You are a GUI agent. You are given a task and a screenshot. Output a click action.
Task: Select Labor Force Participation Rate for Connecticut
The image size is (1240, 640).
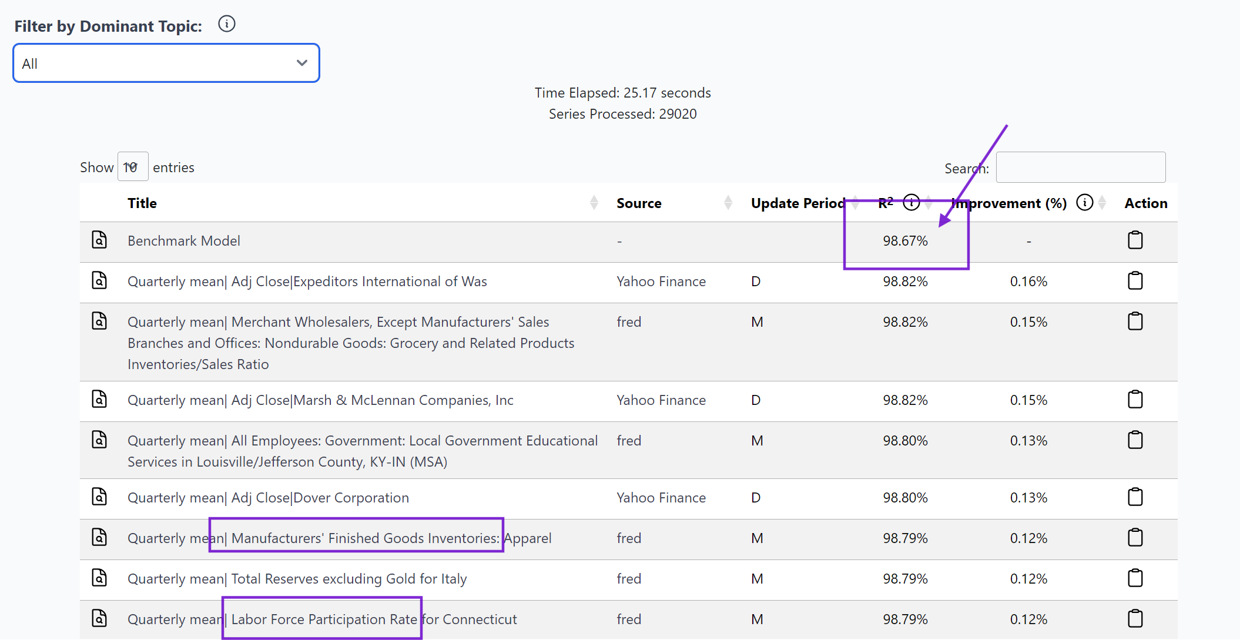(322, 619)
